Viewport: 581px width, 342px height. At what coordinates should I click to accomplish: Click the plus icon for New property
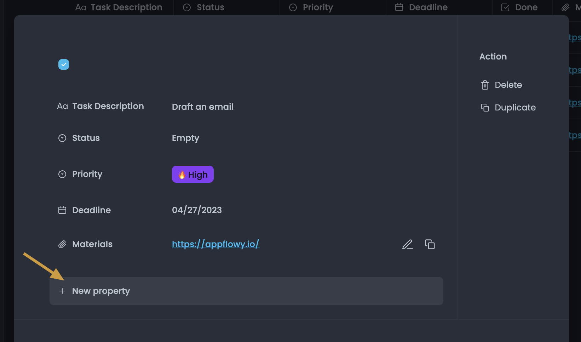(62, 291)
